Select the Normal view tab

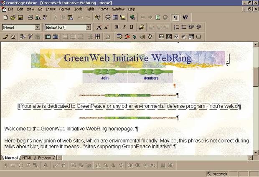11,158
